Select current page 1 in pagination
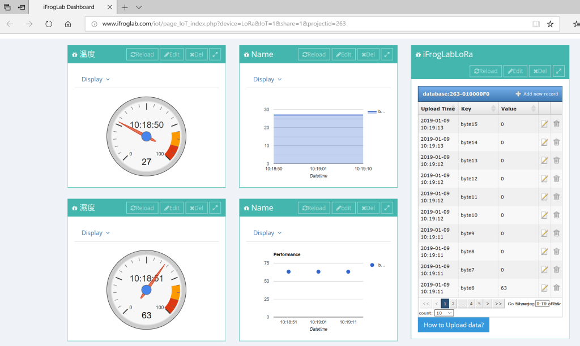The width and height of the screenshot is (580, 346). tap(445, 304)
